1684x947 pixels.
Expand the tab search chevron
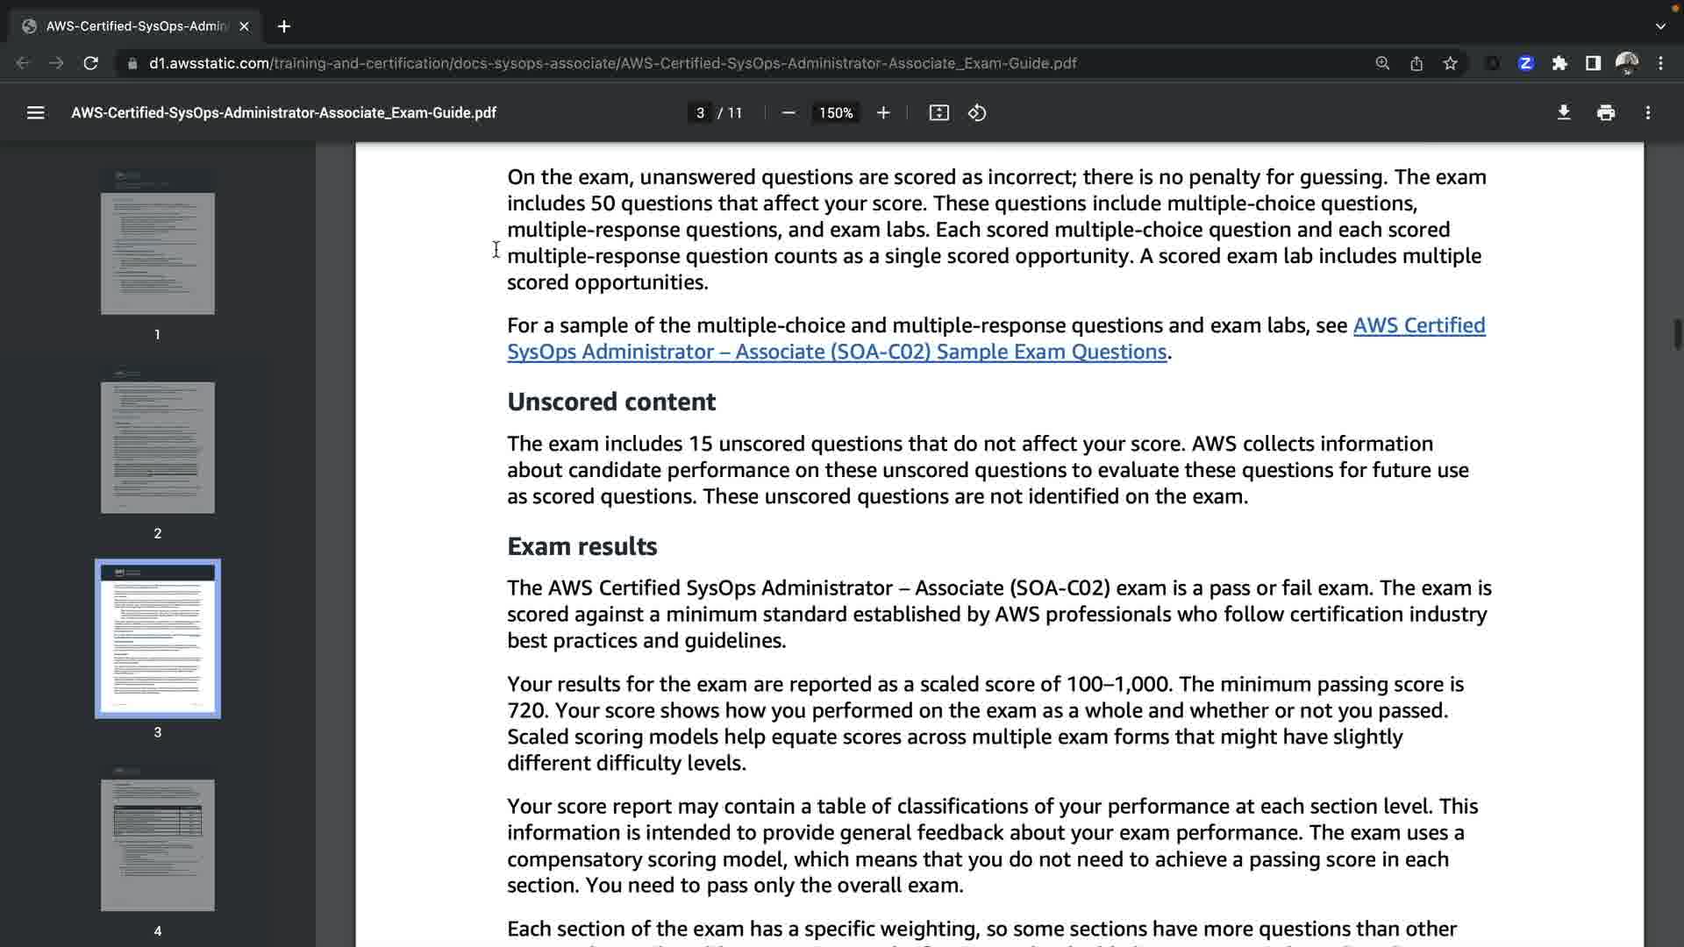pos(1660,26)
